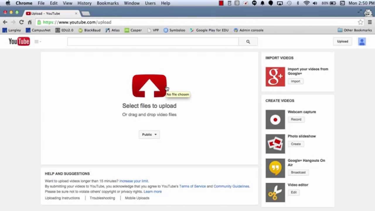
Task: Open a new browser tab
Action: (86, 13)
